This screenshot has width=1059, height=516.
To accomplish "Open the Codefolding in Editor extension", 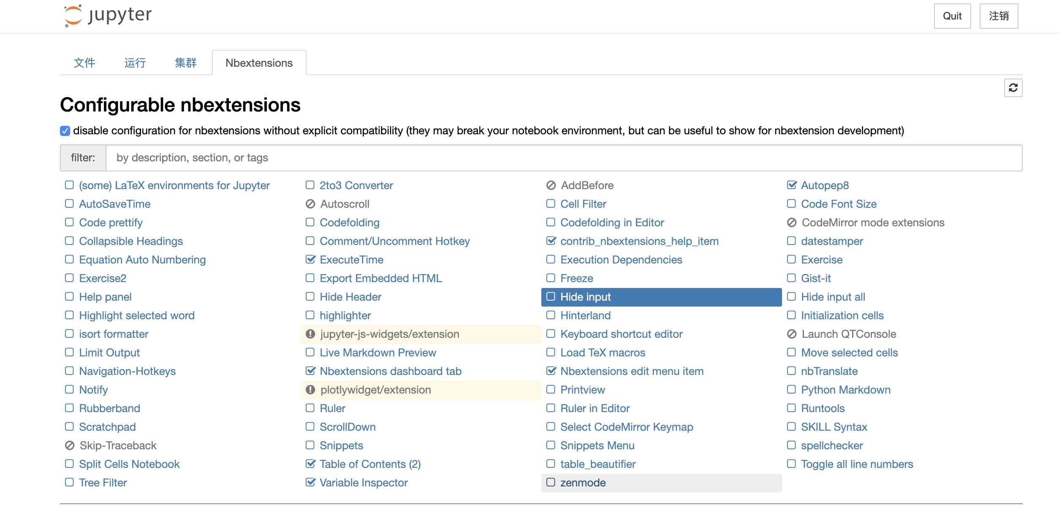I will pos(612,223).
